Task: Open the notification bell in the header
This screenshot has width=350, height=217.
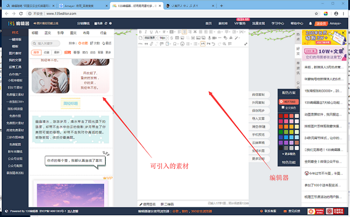Action: pos(310,23)
